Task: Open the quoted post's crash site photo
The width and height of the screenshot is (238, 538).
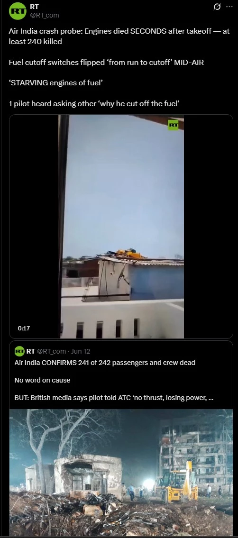Action: [x=121, y=473]
